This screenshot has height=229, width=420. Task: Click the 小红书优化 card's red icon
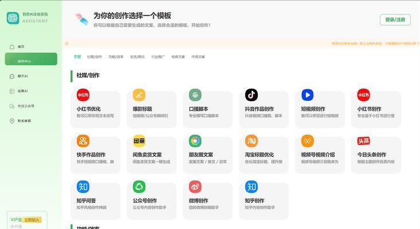pyautogui.click(x=83, y=95)
